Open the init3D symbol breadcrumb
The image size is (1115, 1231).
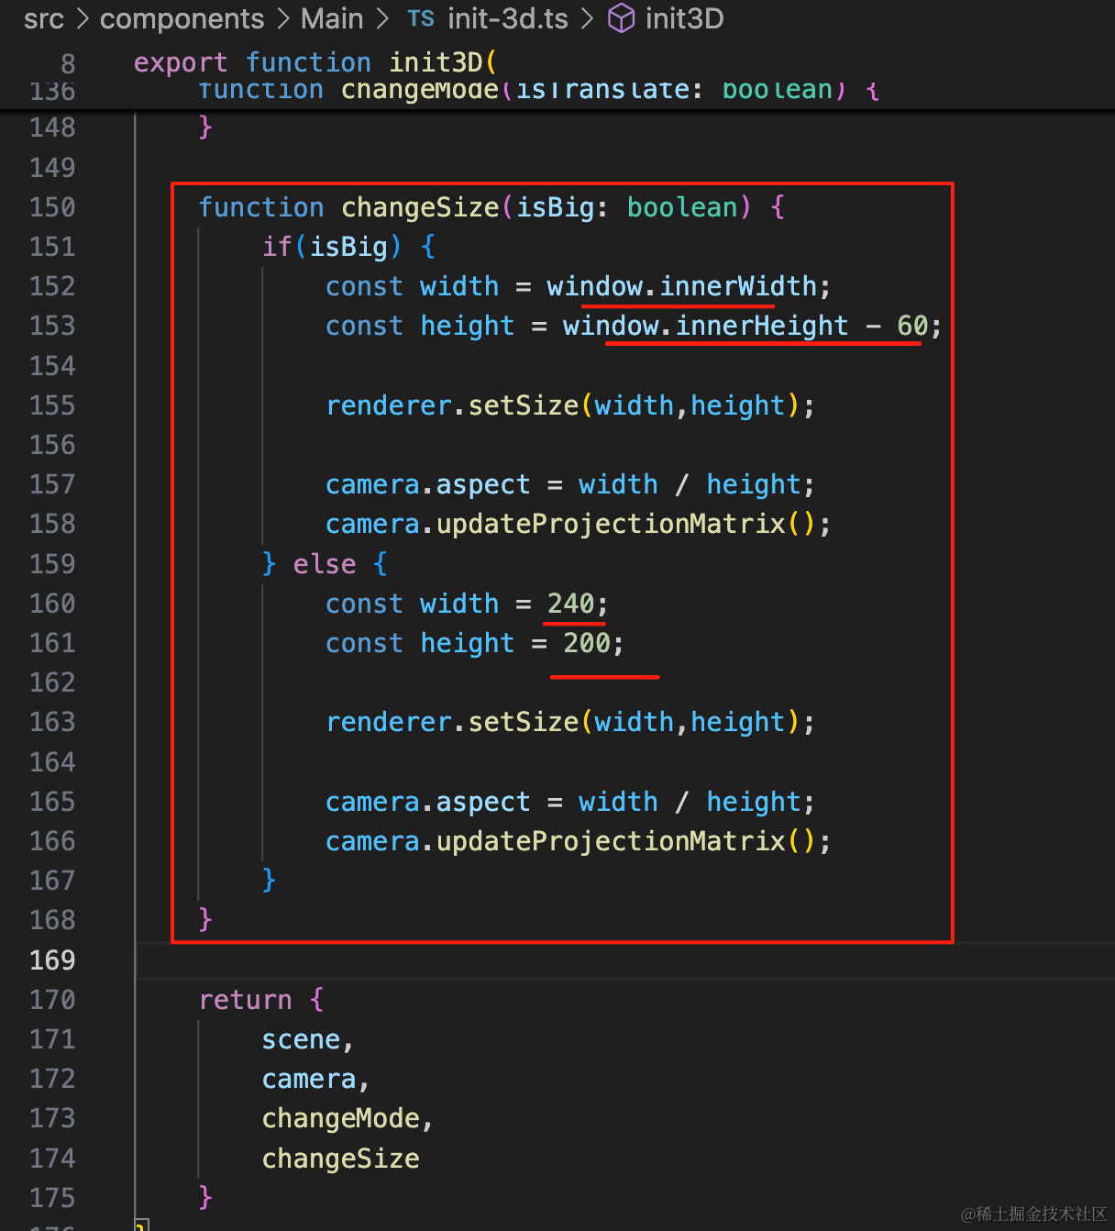(684, 18)
